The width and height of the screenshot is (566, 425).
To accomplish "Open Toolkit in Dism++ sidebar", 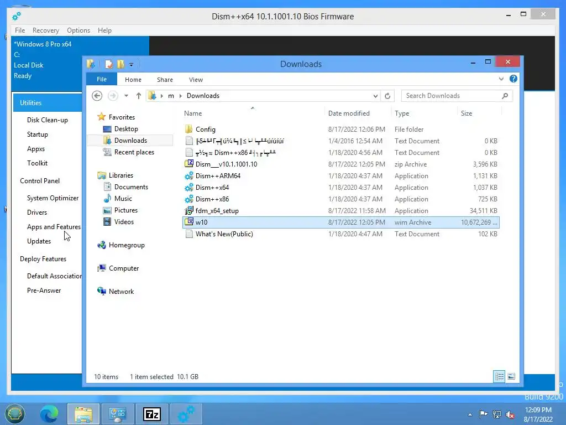I will (x=37, y=163).
